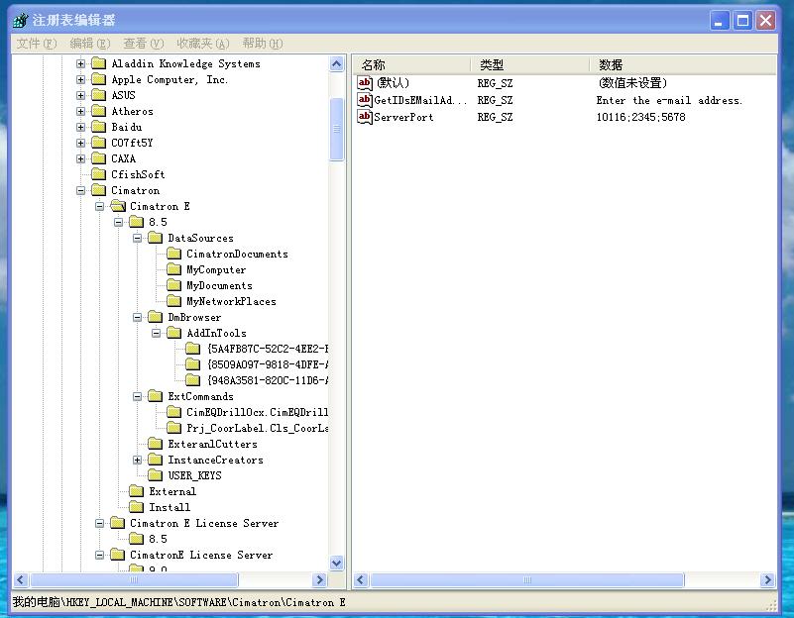The image size is (794, 618).
Task: Minimize the registry editor window
Action: click(x=719, y=21)
